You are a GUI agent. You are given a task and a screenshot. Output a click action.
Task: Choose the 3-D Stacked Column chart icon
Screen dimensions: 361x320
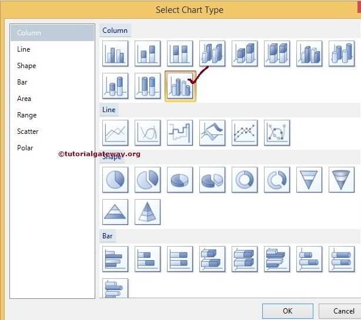pyautogui.click(x=245, y=53)
